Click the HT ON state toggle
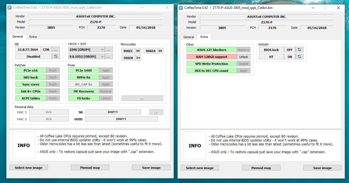Image resolution: width=349 pixels, height=183 pixels. pyautogui.click(x=290, y=57)
